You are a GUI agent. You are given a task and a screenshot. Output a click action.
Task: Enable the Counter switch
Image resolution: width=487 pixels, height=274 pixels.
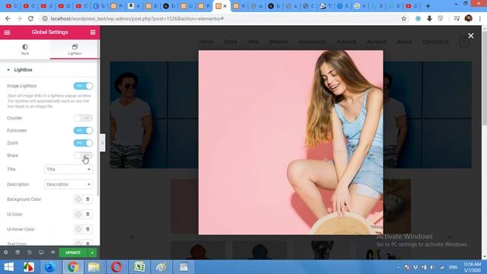pyautogui.click(x=83, y=118)
